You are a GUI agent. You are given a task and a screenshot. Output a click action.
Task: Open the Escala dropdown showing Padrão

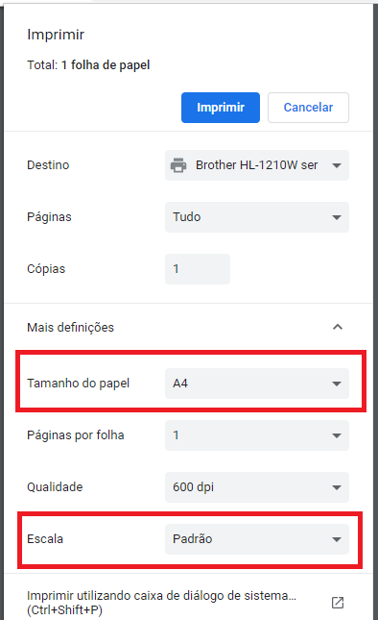(257, 539)
